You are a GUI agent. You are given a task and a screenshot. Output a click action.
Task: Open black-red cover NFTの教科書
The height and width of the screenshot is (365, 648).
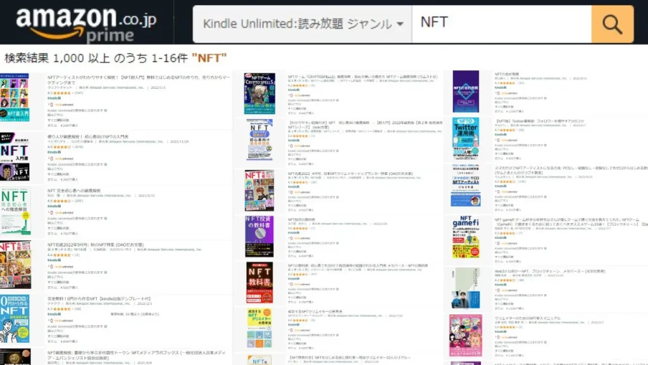(x=259, y=282)
